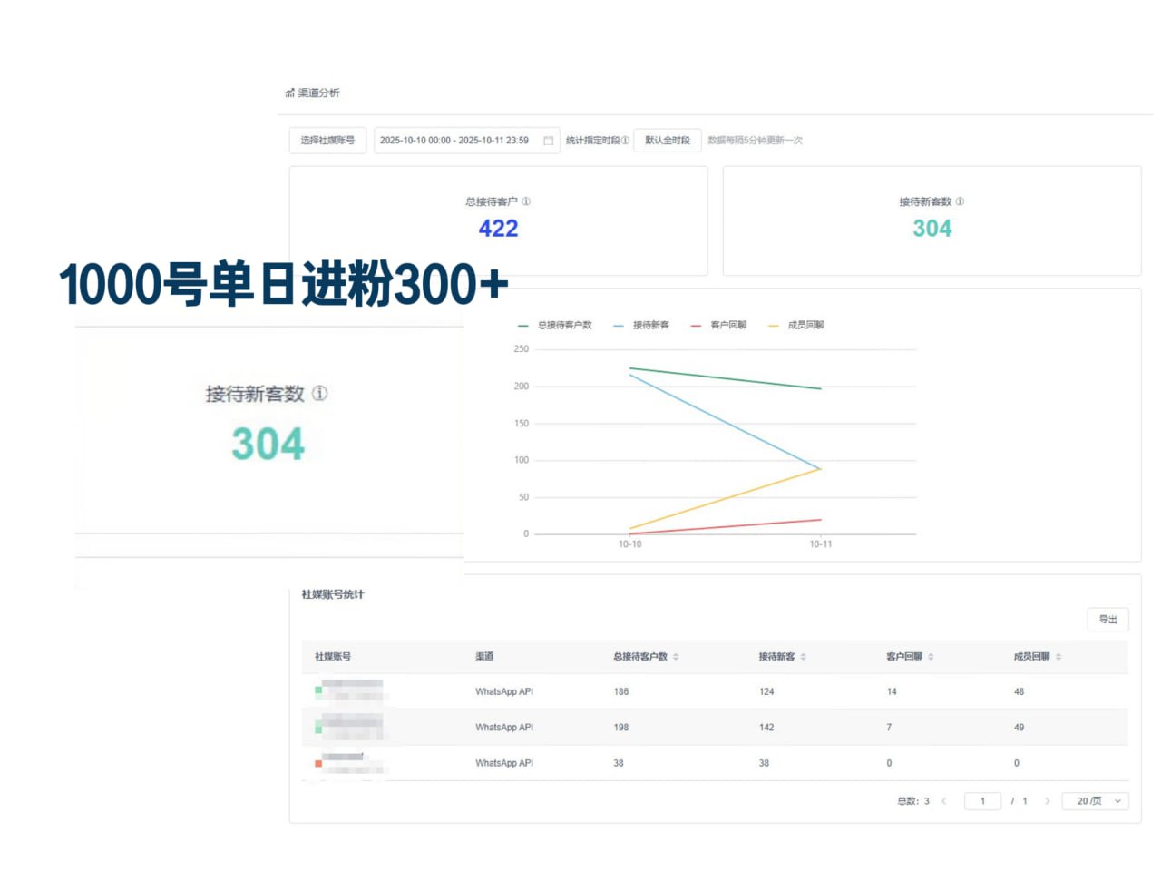Toggle 总接待客户数 green legend series
This screenshot has width=1161, height=871.
pos(555,325)
